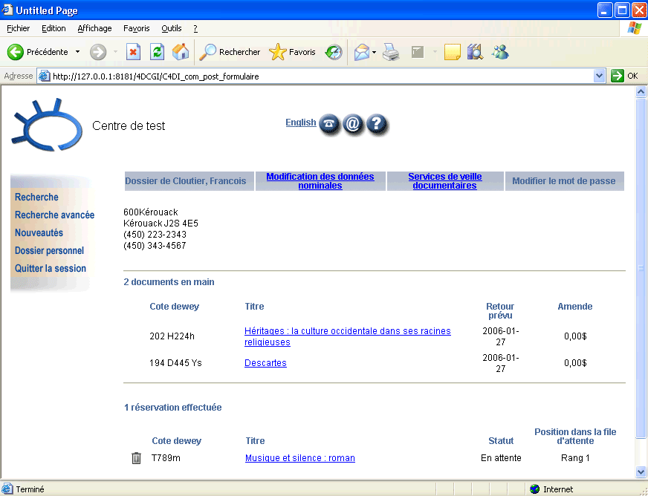Open the History toolbar icon

[x=334, y=52]
